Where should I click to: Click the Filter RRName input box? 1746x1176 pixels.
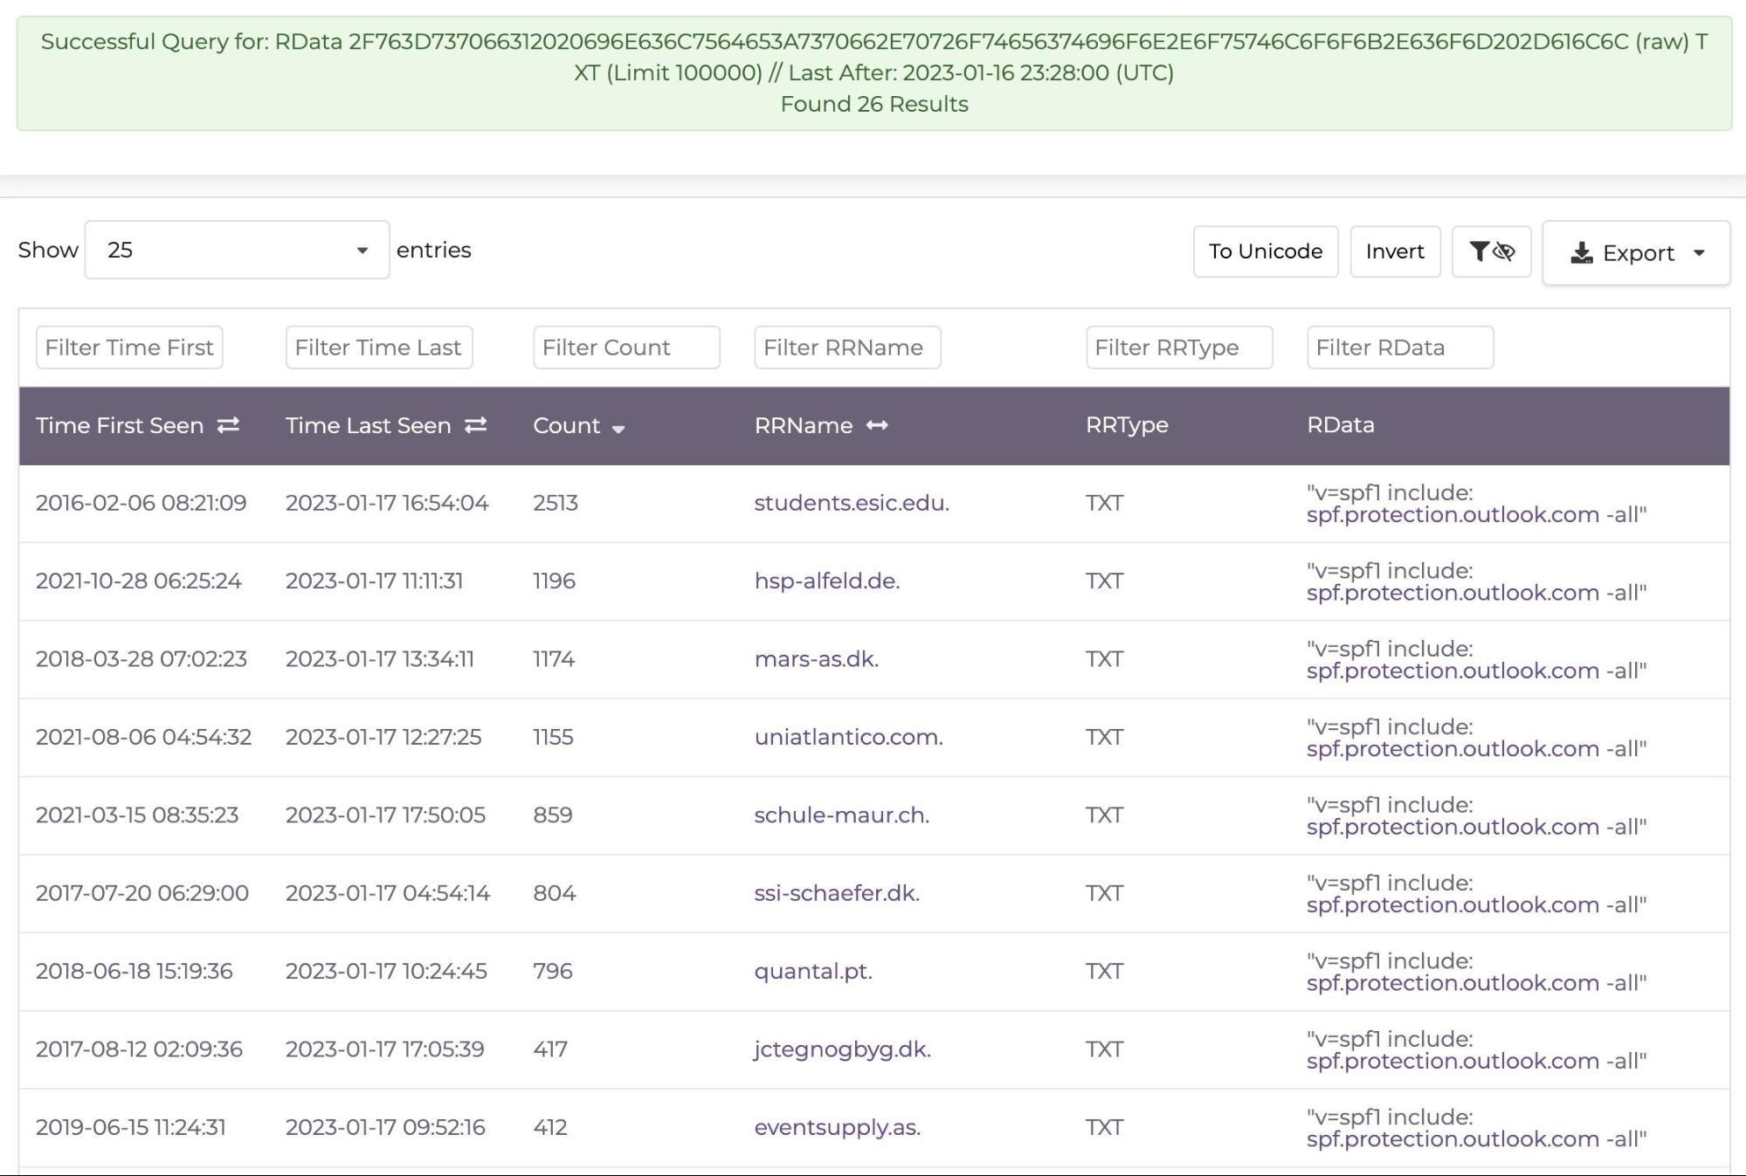point(847,347)
